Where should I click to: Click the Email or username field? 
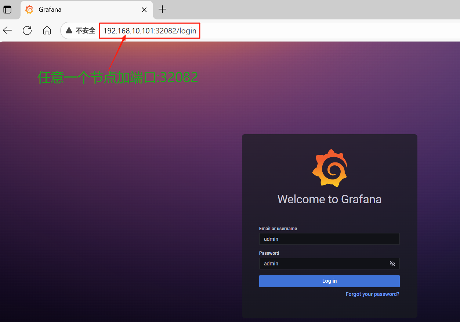pyautogui.click(x=329, y=239)
